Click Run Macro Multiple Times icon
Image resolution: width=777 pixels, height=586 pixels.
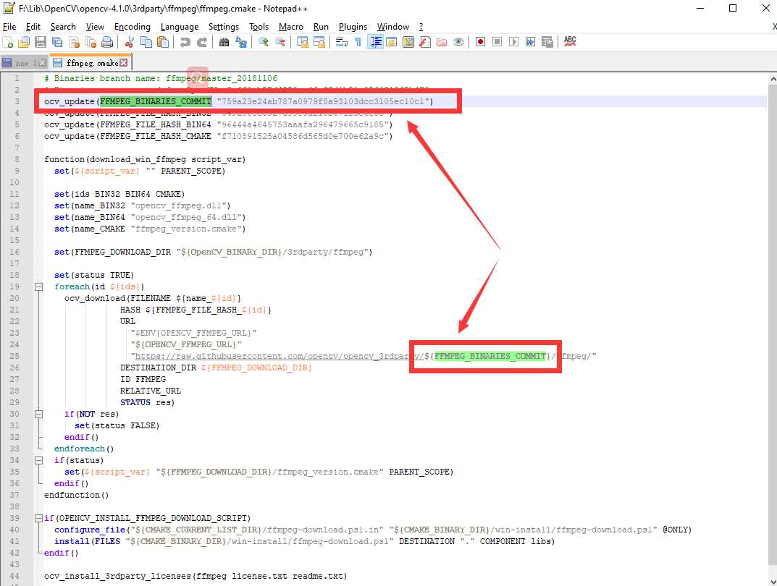coord(530,42)
